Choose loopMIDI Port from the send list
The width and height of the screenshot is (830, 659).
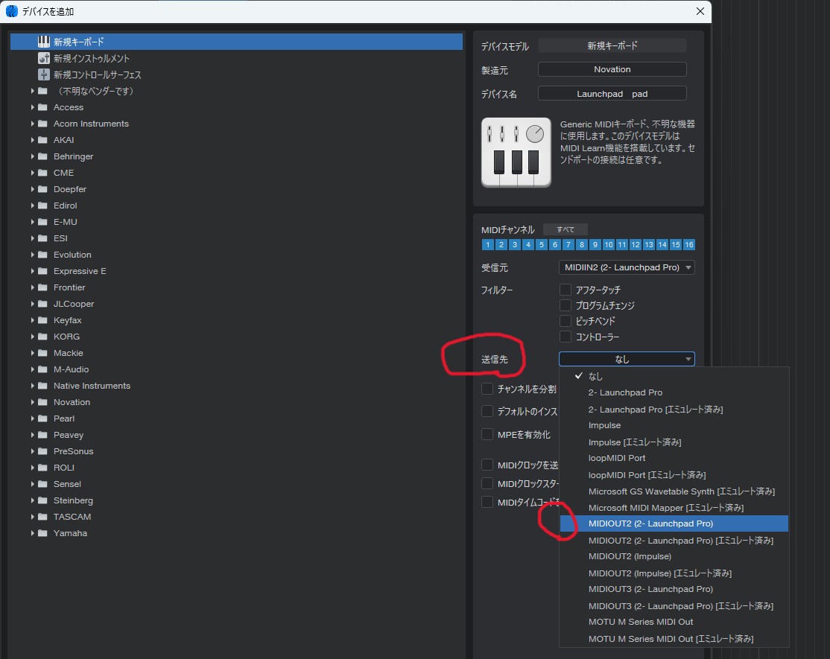[x=616, y=458]
